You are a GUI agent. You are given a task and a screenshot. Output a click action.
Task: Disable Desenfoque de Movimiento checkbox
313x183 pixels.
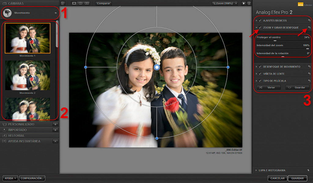click(260, 67)
